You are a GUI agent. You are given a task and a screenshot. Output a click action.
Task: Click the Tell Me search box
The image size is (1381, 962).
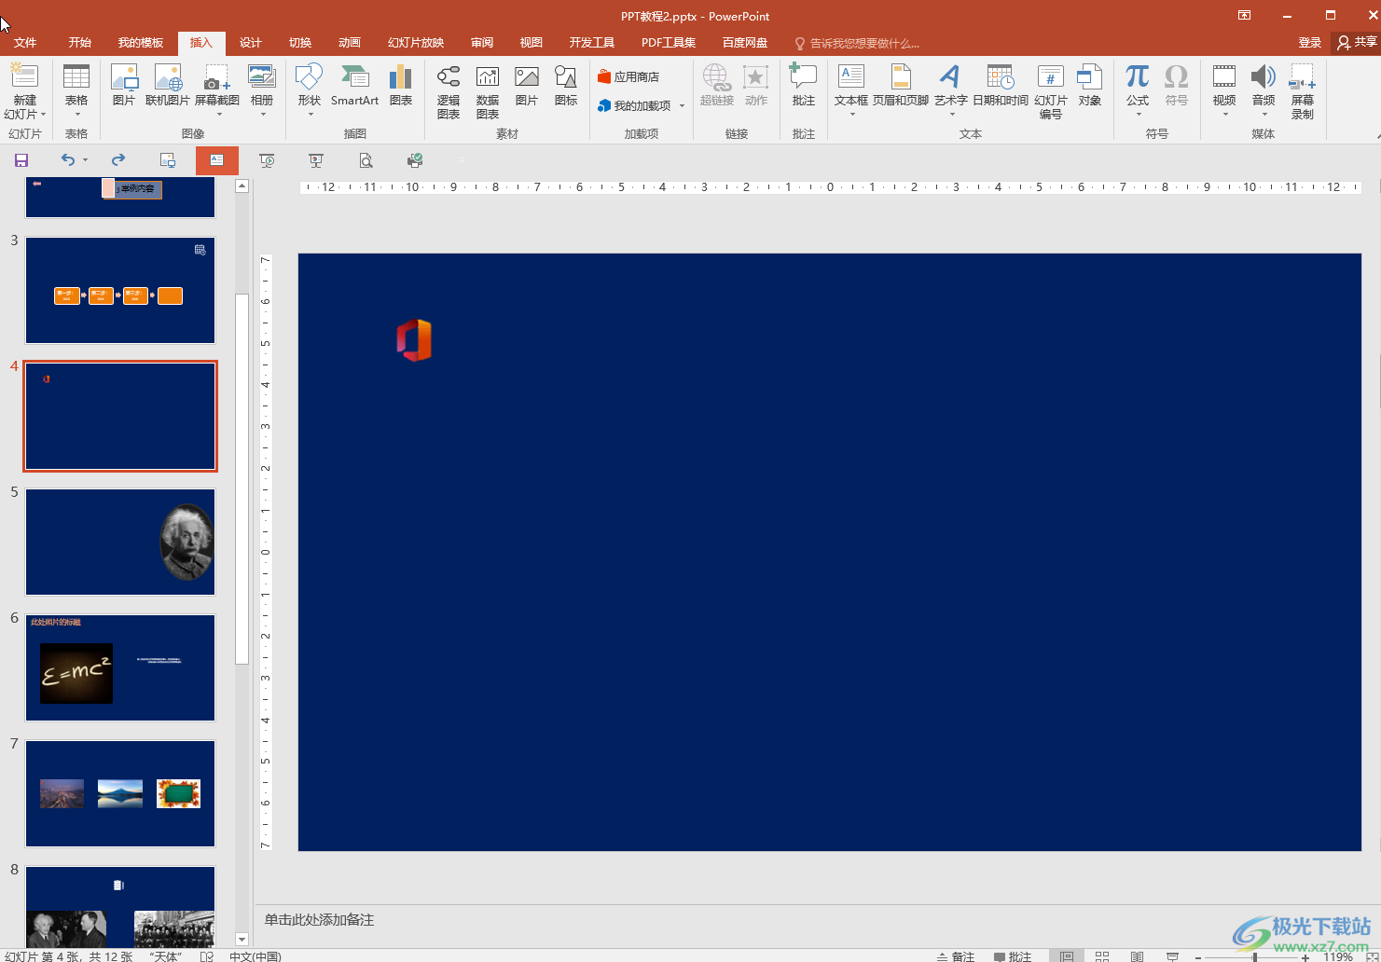(x=858, y=43)
